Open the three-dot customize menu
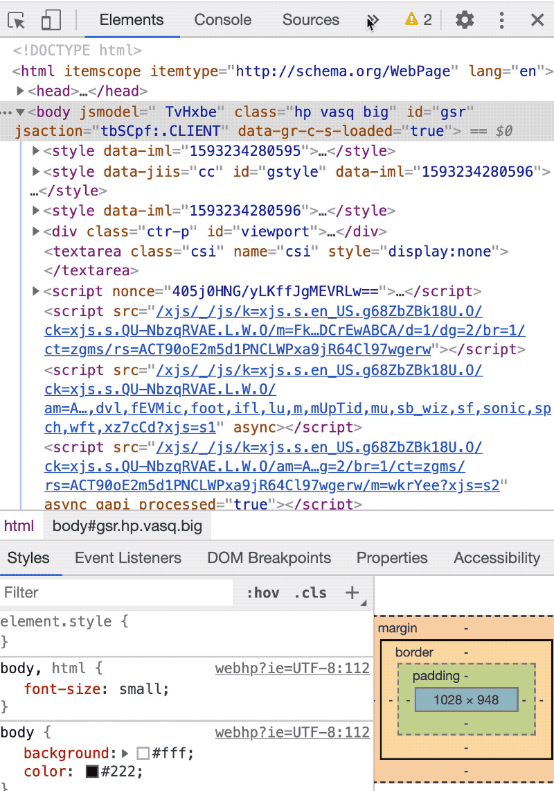This screenshot has height=791, width=554. point(502,20)
